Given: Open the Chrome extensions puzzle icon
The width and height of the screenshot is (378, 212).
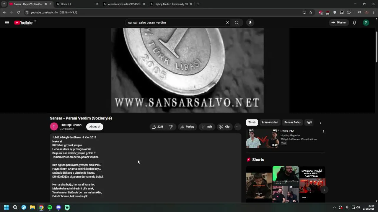Looking at the screenshot, I should coord(349,12).
